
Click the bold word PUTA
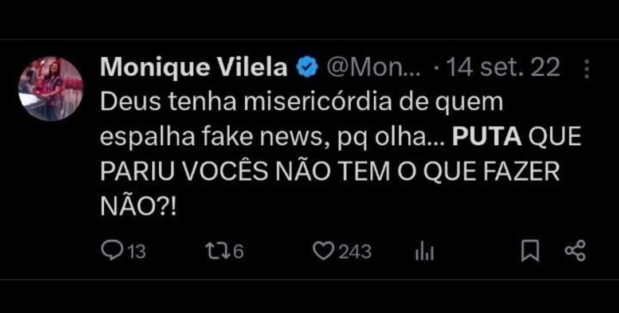point(487,137)
